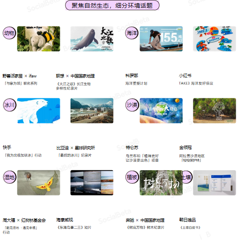
Task: Open the polar bear illustration thumbnail
Action: 39,111
